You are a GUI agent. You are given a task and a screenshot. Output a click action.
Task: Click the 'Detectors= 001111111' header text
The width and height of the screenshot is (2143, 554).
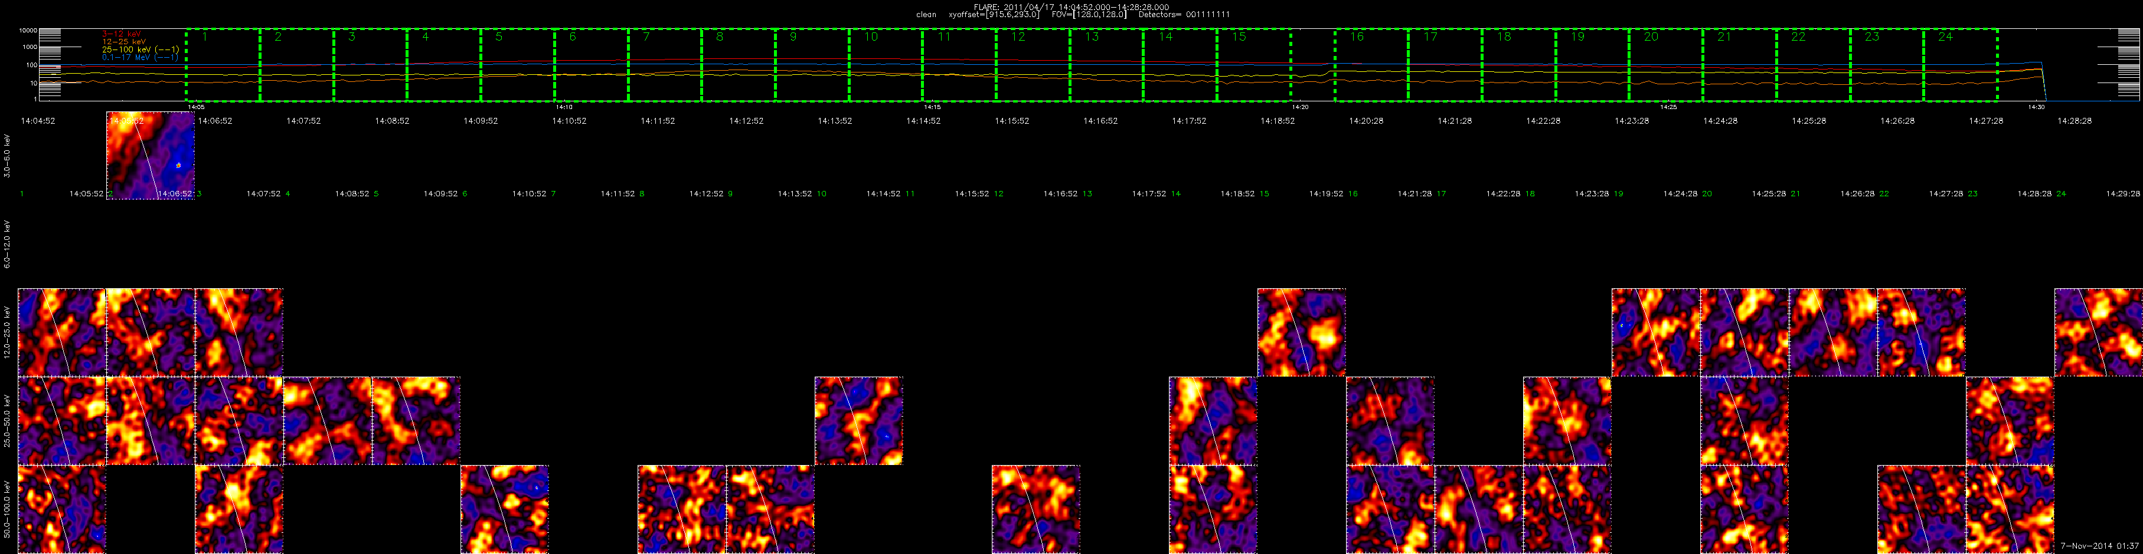click(x=1184, y=15)
